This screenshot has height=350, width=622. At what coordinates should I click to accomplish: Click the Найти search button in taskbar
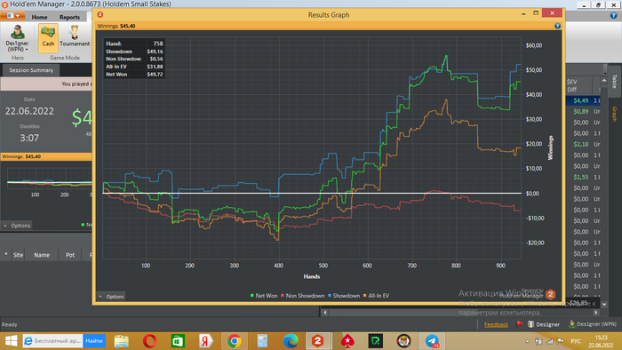tap(94, 340)
